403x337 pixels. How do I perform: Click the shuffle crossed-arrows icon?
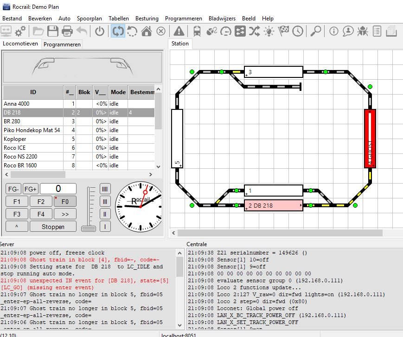pyautogui.click(x=255, y=32)
